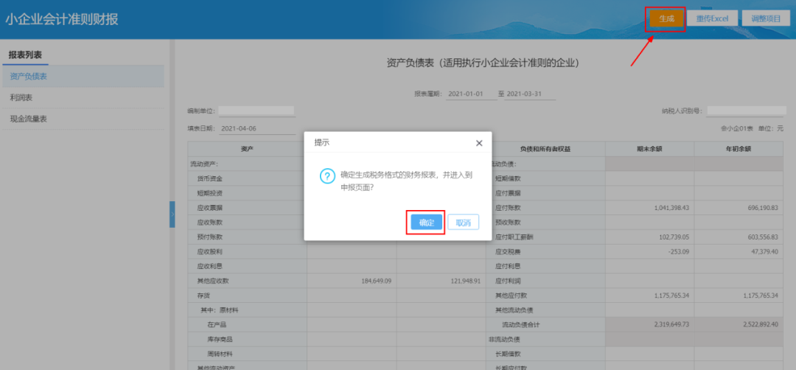
Task: Click the 在产品 row label
Action: pyautogui.click(x=217, y=325)
